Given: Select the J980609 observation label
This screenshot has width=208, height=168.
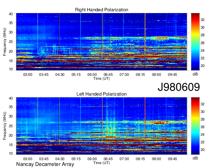Looking at the screenshot, I should [x=179, y=87].
